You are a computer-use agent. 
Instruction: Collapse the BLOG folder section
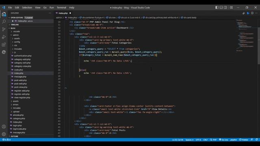(13, 28)
